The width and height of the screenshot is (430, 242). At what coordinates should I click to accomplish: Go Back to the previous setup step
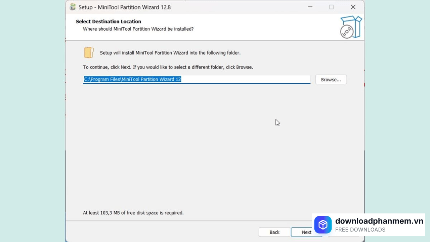point(274,232)
